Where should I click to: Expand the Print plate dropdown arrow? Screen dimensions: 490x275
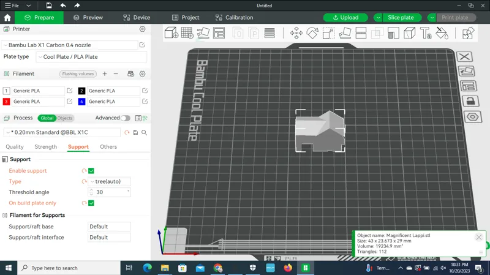(x=432, y=18)
